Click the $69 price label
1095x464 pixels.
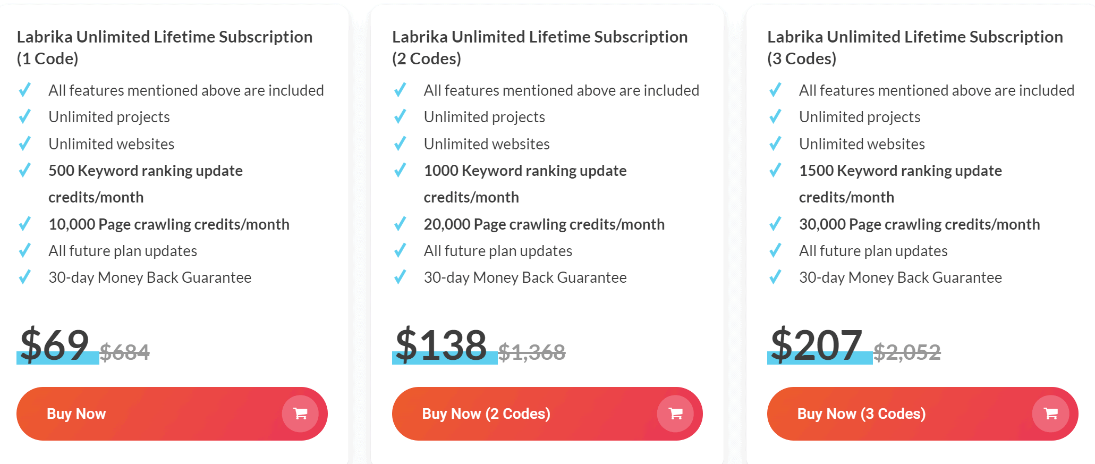(55, 344)
